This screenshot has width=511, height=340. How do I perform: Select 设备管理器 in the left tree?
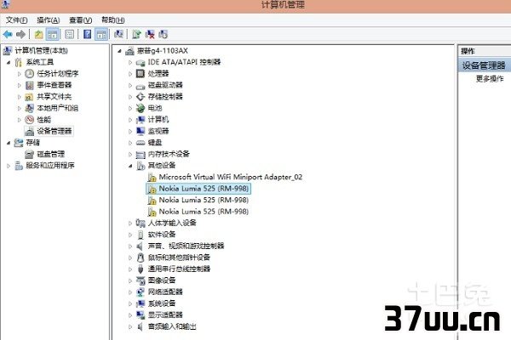[55, 131]
